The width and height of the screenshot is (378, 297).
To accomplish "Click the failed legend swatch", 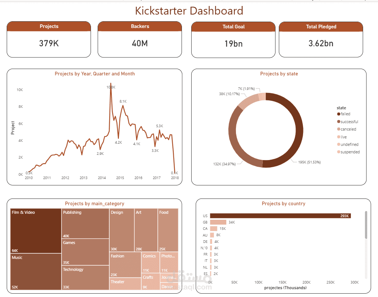I will [x=339, y=114].
